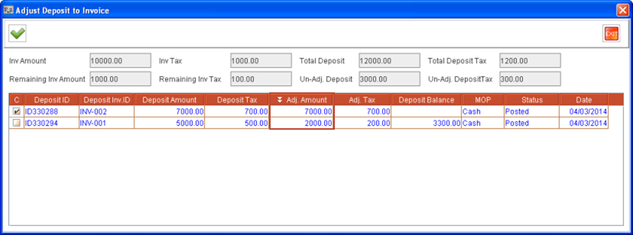633x235 pixels.
Task: Click the Date column header
Action: point(584,100)
